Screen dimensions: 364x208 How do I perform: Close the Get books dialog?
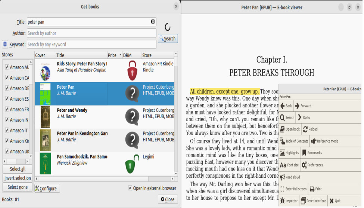point(168,199)
